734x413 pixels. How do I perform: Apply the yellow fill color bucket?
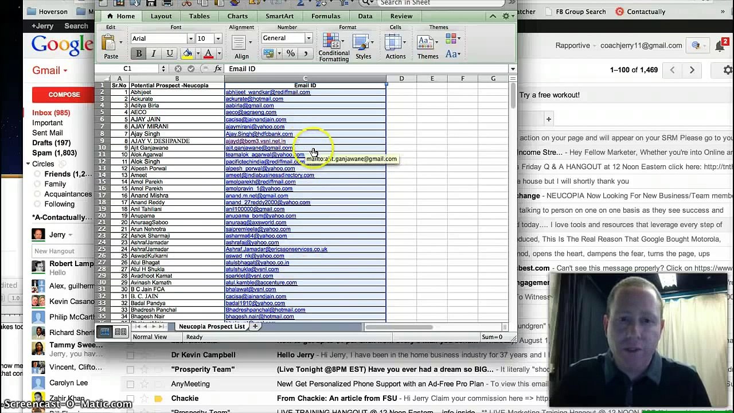187,53
